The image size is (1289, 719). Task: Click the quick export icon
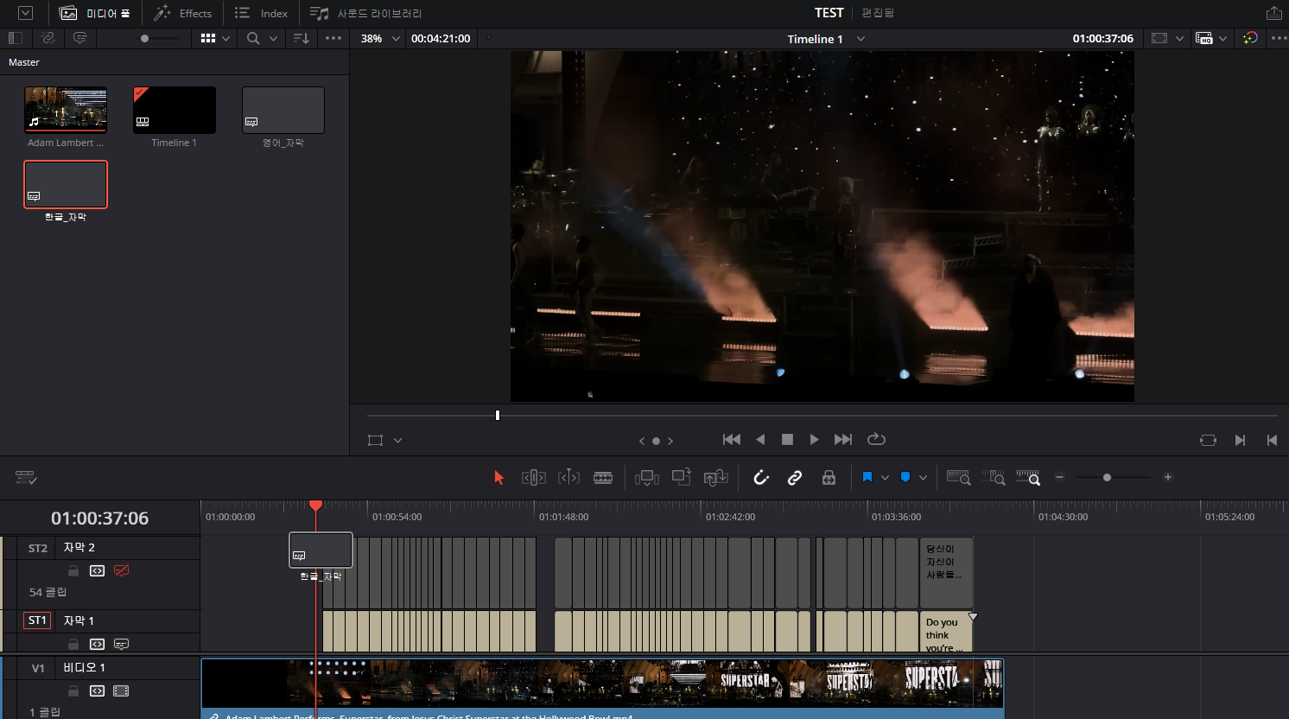(1273, 13)
